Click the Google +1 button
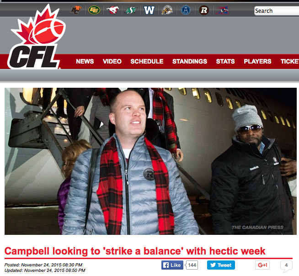This screenshot has width=299, height=276. (262, 265)
